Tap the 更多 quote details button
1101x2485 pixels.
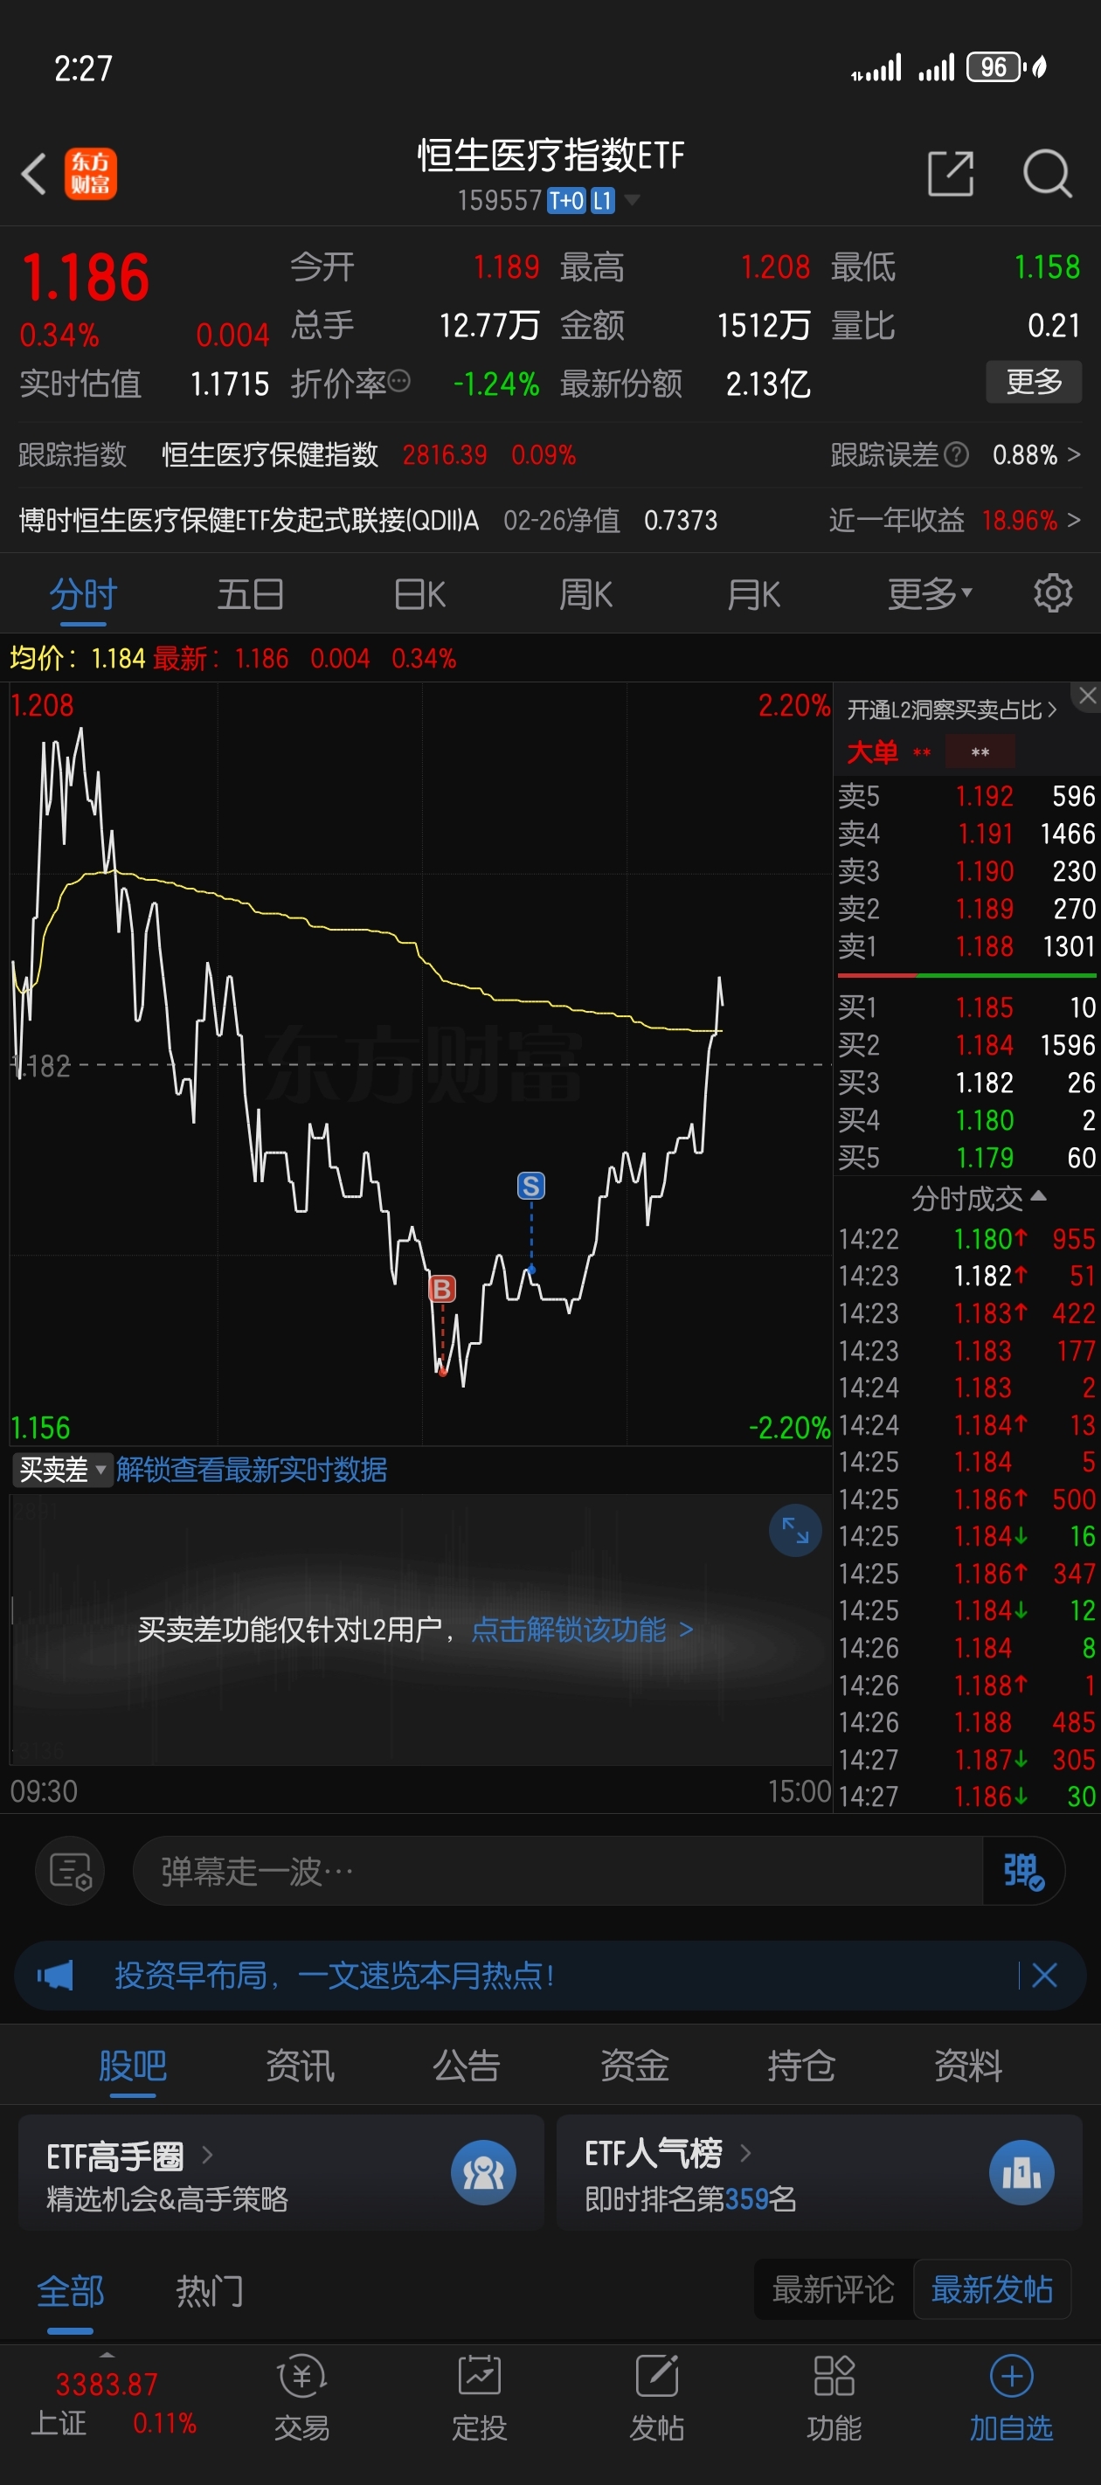[x=1034, y=382]
